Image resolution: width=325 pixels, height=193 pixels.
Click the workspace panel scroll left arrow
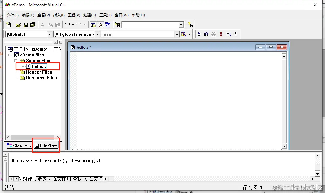[x=8, y=137]
